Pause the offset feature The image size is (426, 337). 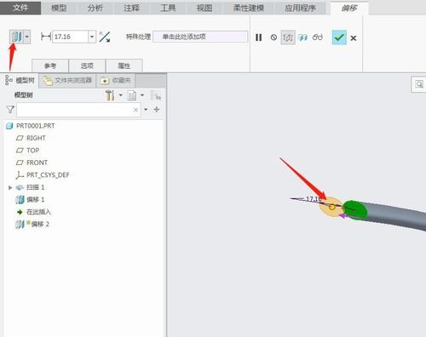tap(258, 37)
